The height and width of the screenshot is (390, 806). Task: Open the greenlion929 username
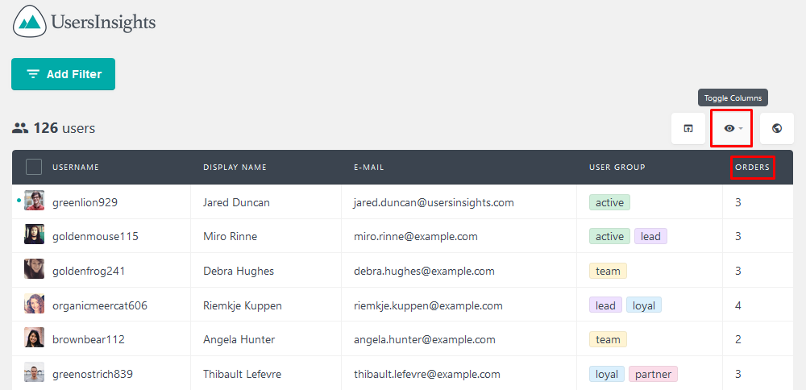(x=85, y=202)
